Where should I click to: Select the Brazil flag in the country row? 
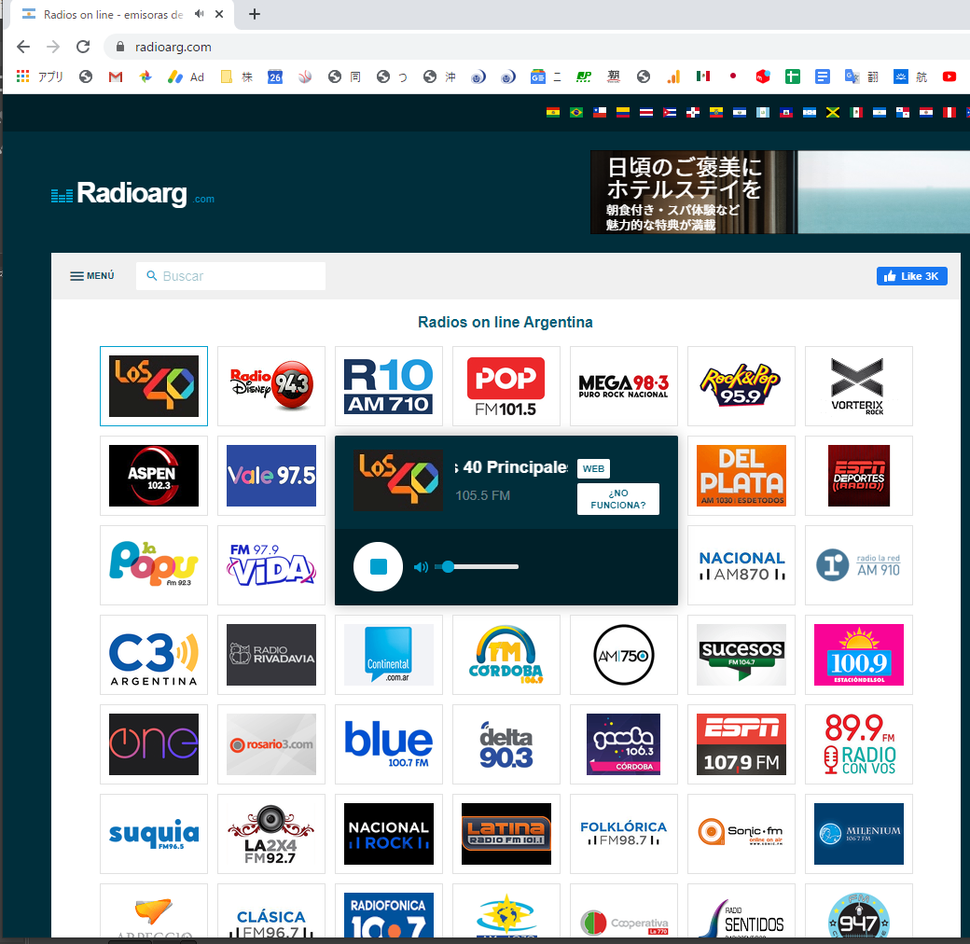(576, 112)
